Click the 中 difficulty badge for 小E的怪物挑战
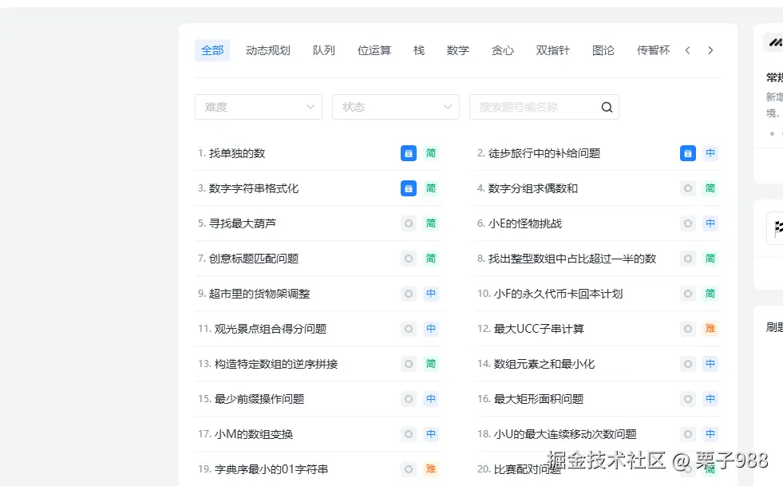The height and width of the screenshot is (486, 783). (x=710, y=223)
